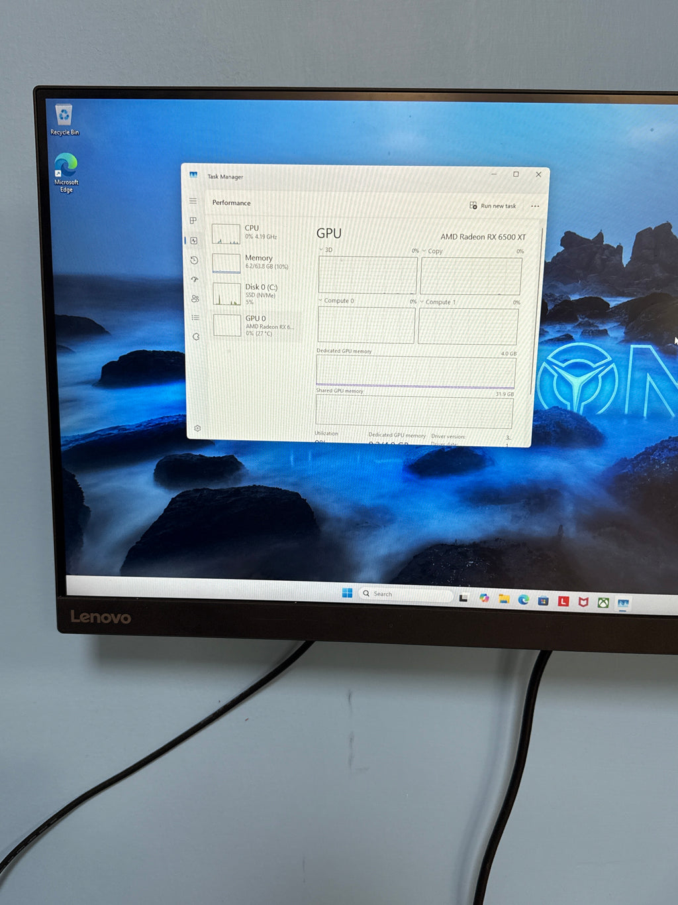Open the Users page icon
The width and height of the screenshot is (678, 905).
point(195,298)
